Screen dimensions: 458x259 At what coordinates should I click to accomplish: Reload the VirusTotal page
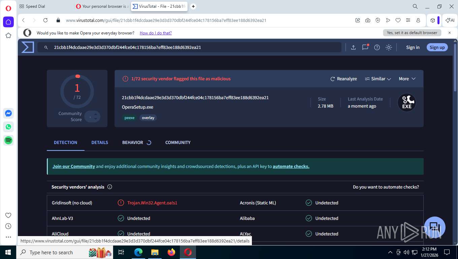click(45, 20)
